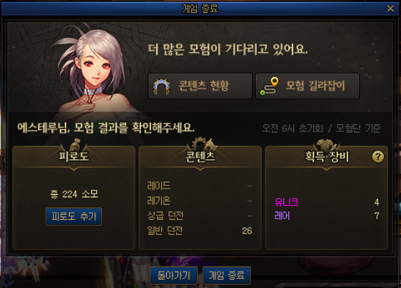Click the potion bottle icon above 피로도
The width and height of the screenshot is (401, 288).
75,145
